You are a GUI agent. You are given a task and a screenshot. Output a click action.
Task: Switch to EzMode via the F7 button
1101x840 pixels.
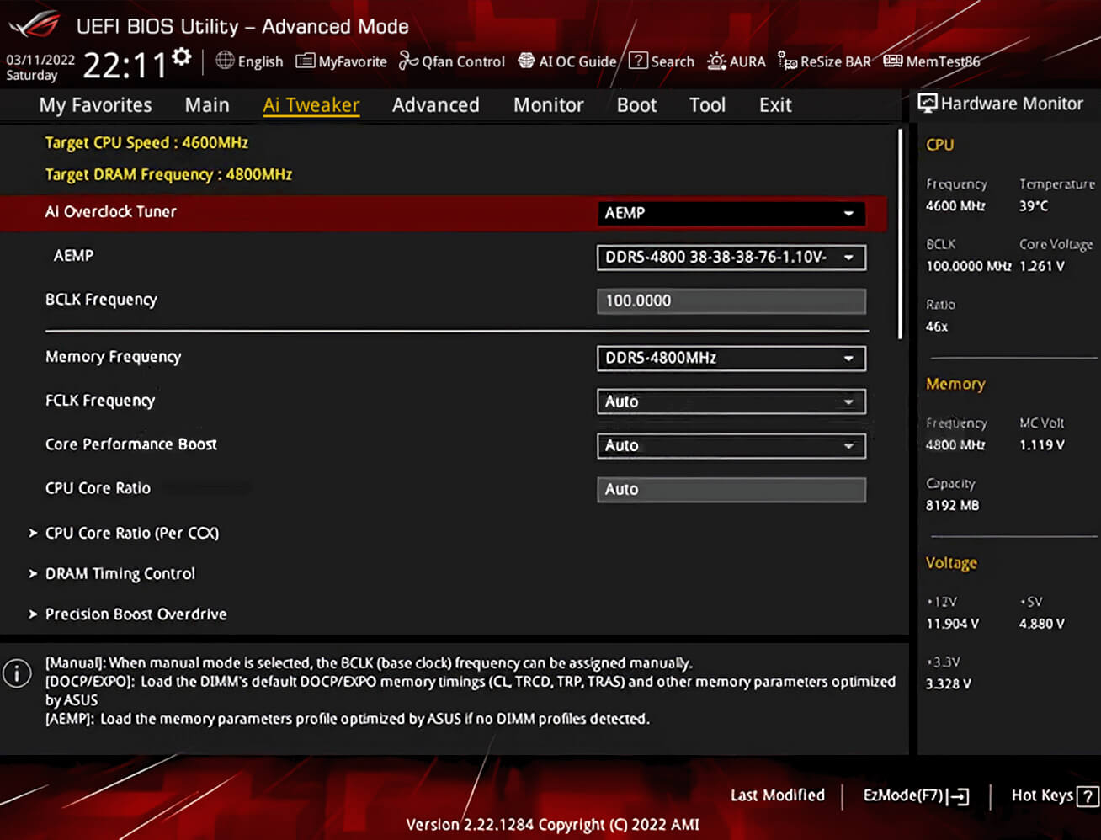pos(915,795)
